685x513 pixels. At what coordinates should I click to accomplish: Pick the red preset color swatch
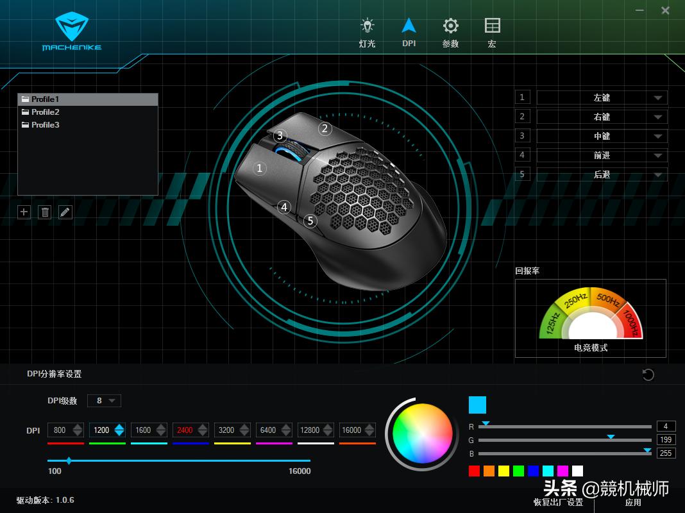474,471
